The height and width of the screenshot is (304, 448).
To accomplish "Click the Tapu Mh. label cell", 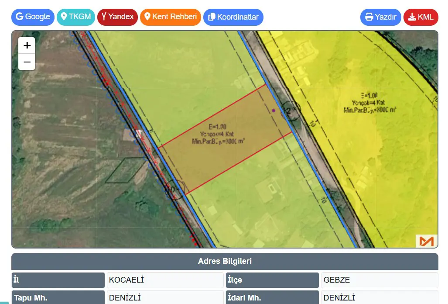I will pyautogui.click(x=58, y=297).
